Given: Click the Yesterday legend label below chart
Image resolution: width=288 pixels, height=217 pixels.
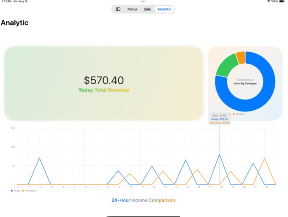Looking at the screenshot, I should 30,191.
